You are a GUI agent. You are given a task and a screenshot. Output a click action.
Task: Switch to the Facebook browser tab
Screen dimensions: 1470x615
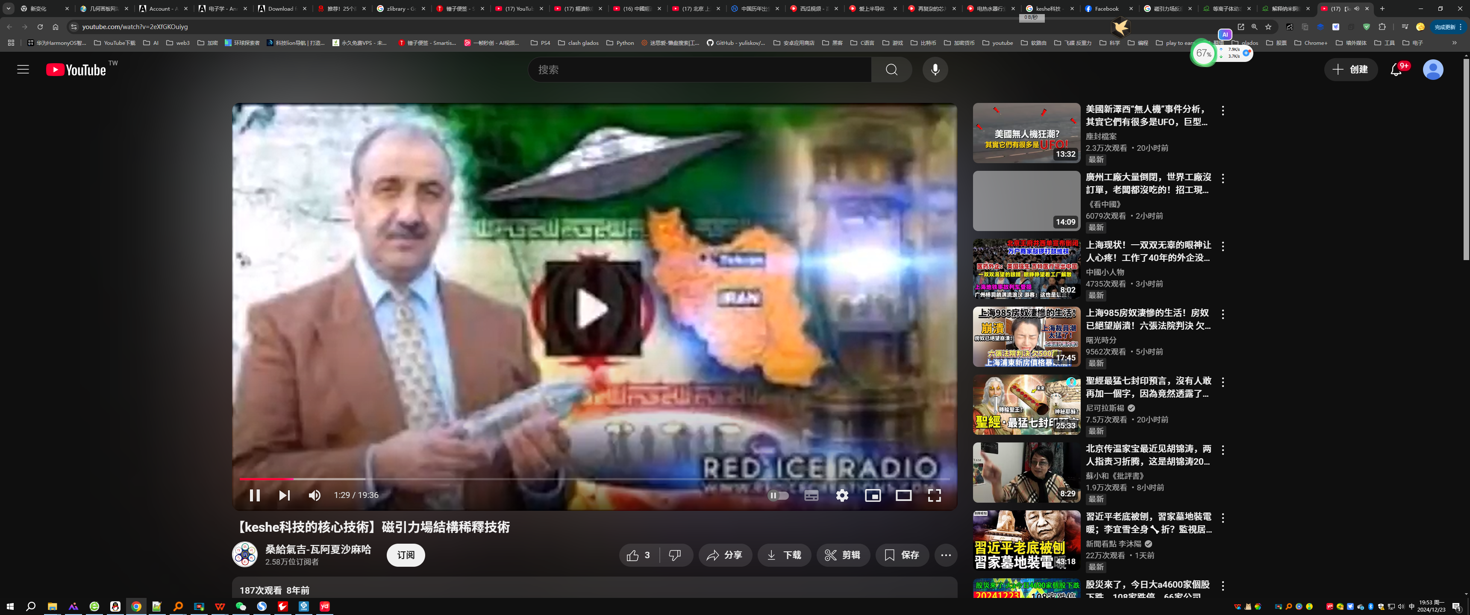click(1106, 9)
